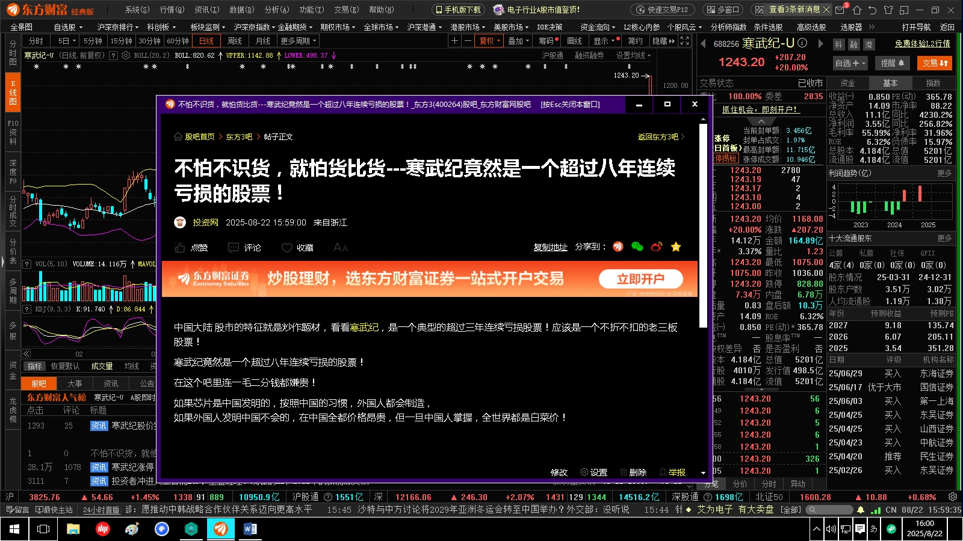The image size is (963, 541).
Task: Open Word from the Windows taskbar
Action: click(x=250, y=529)
